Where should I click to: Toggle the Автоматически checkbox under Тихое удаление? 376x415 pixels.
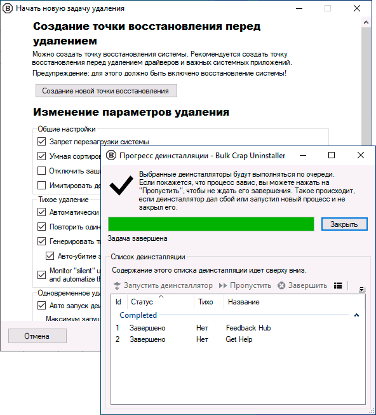pyautogui.click(x=41, y=212)
